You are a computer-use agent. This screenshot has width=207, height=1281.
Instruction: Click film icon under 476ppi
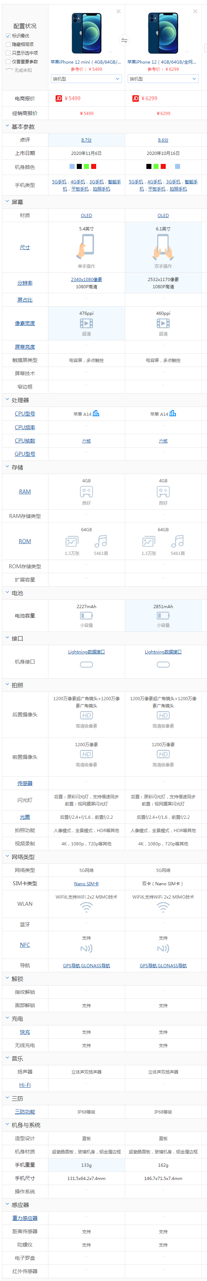coord(86,323)
